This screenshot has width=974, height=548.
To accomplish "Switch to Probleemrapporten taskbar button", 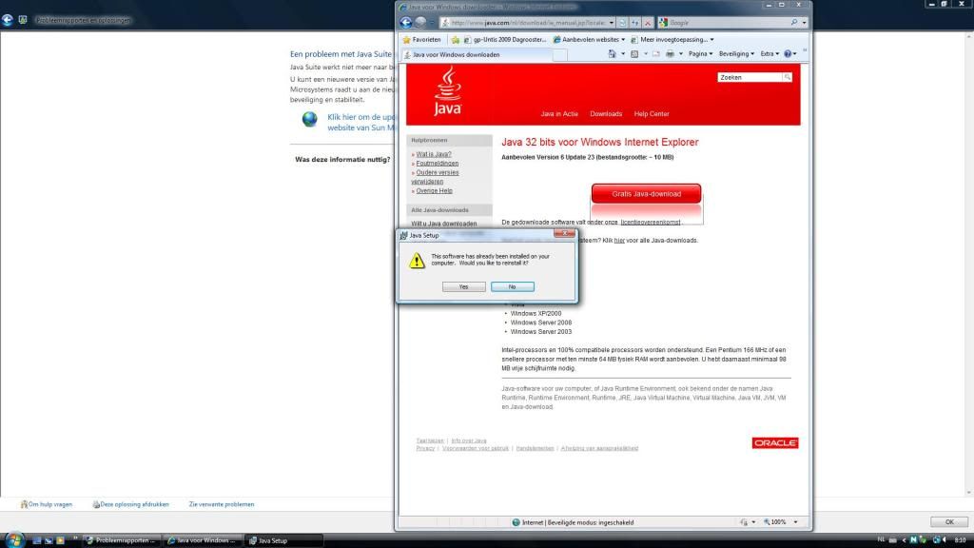I will click(x=121, y=540).
